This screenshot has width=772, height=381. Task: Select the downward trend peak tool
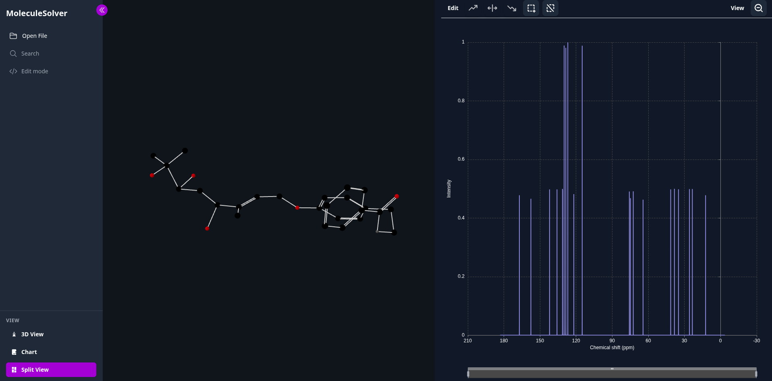(511, 8)
